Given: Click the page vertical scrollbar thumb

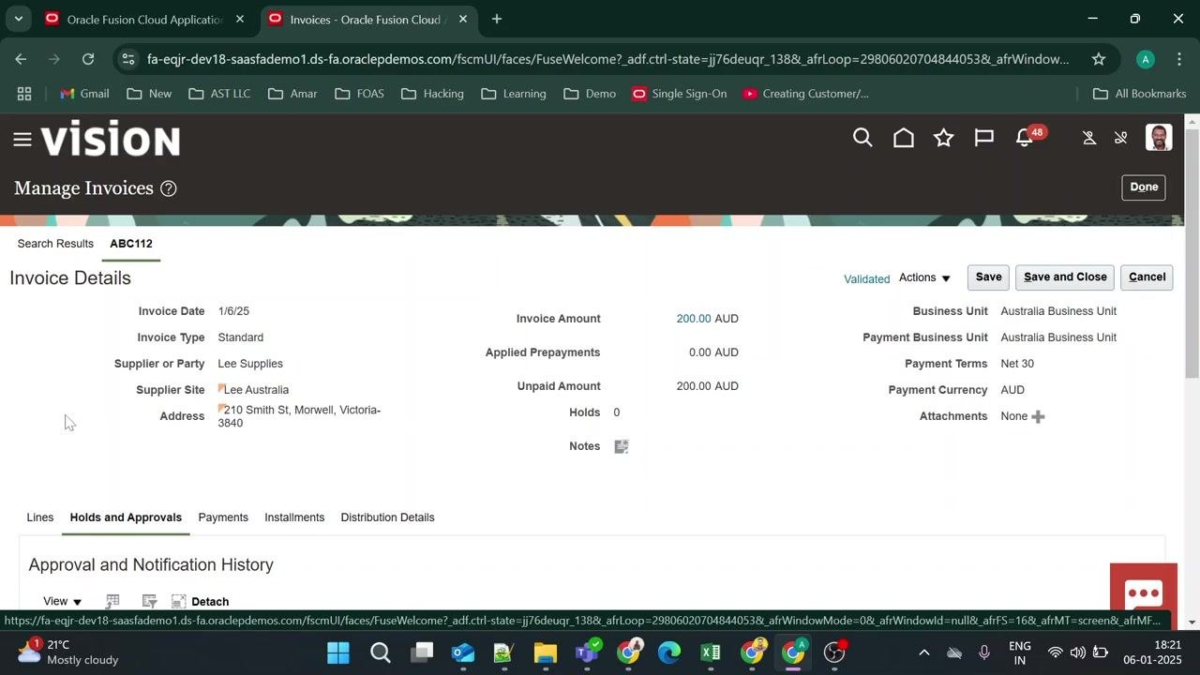Looking at the screenshot, I should click(x=1192, y=253).
